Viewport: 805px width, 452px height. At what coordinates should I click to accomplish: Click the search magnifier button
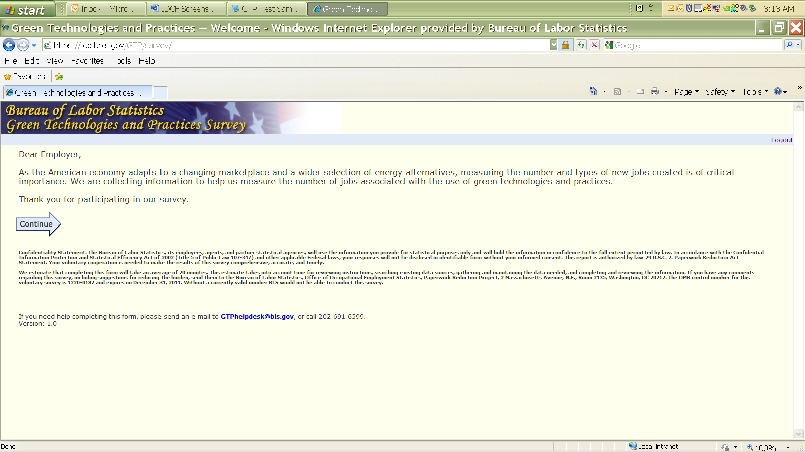pyautogui.click(x=789, y=45)
